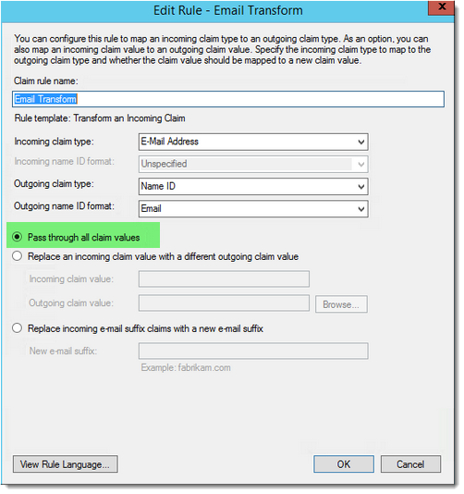
Task: Click the Edit Rule - Email Transform title bar
Action: point(229,11)
